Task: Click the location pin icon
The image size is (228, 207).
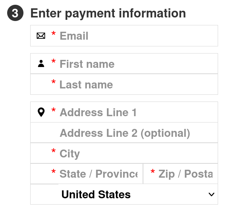Action: pos(41,112)
